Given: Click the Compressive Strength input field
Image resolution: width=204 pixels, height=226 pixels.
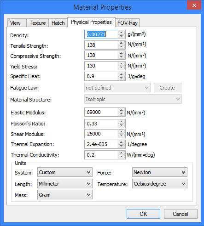Looking at the screenshot, I should click(x=101, y=55).
